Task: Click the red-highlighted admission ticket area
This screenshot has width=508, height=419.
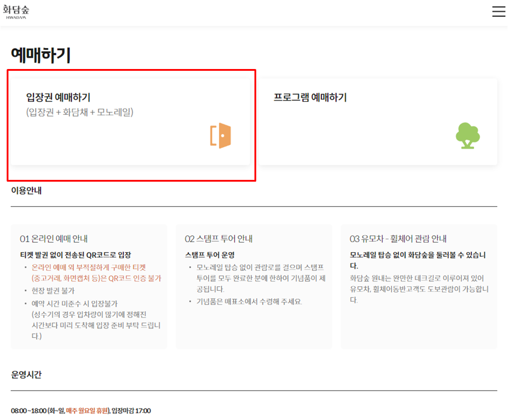Action: [x=131, y=125]
